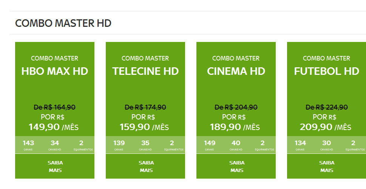This screenshot has height=189, width=366.
Task: Select the HBO MAX HD title
Action: [x=55, y=71]
